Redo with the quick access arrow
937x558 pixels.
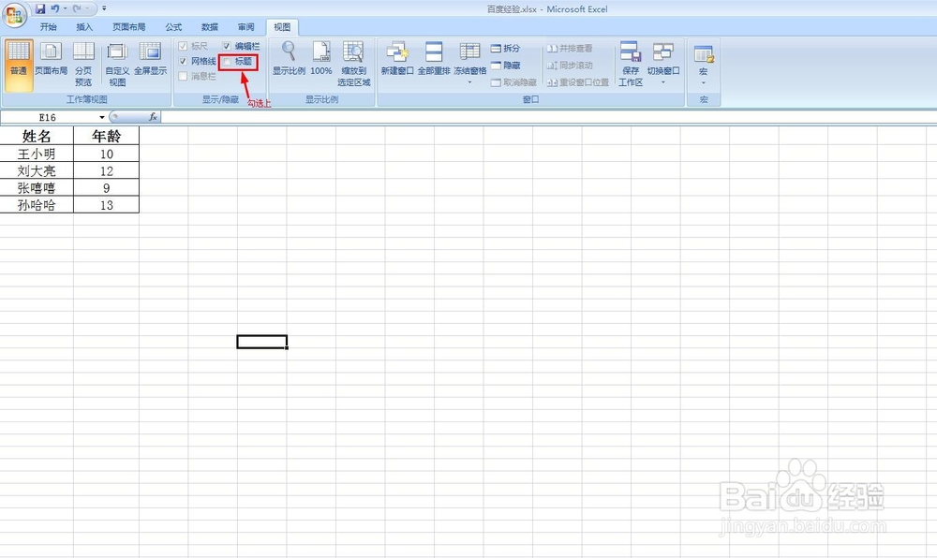77,9
